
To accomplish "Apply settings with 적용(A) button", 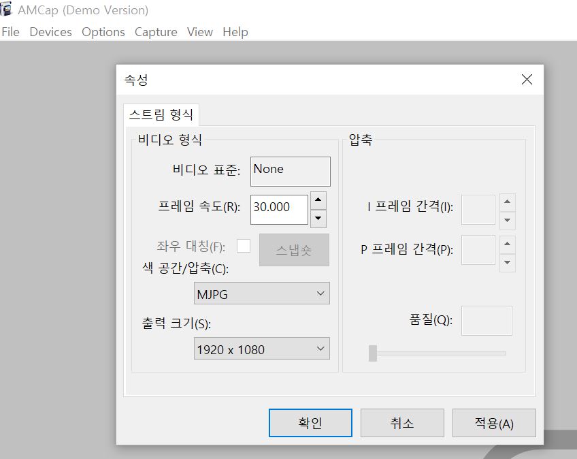I will [x=494, y=423].
